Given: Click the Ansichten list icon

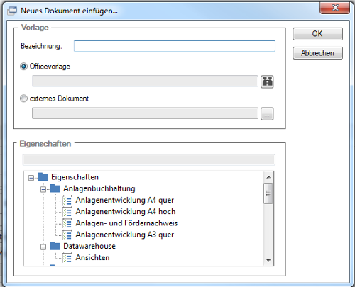Looking at the screenshot, I should (67, 258).
